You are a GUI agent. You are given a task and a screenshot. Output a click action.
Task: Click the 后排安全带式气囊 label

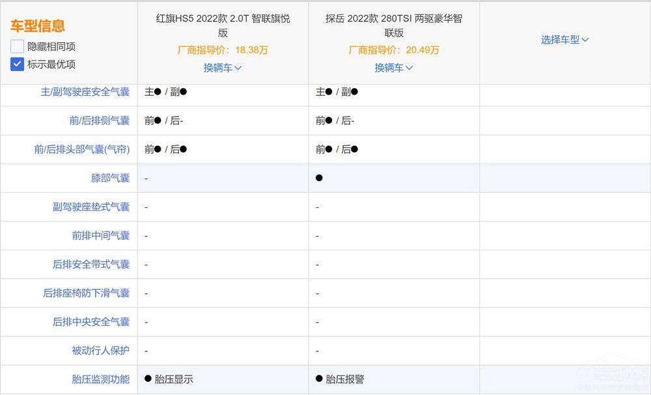[x=91, y=264]
